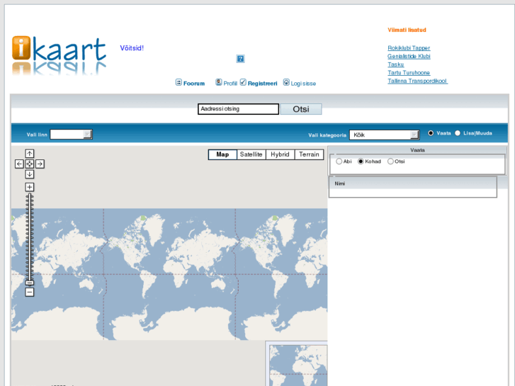Screen dimensions: 515x386
Task: Open the Foorum link
Action: tap(194, 84)
